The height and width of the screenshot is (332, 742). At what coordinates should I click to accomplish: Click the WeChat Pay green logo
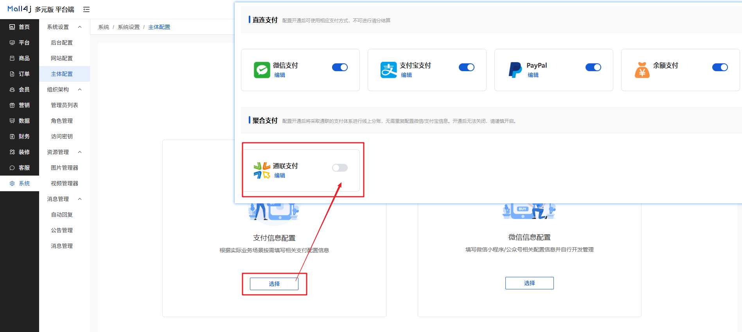(262, 70)
